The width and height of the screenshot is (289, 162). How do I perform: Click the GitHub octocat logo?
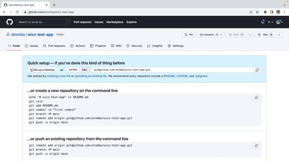[9, 22]
